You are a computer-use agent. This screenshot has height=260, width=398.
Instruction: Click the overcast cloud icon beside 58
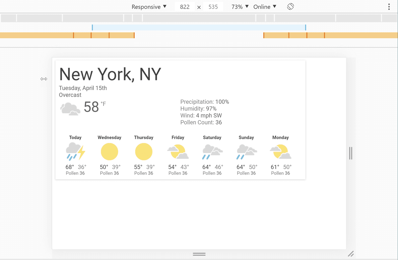[70, 109]
